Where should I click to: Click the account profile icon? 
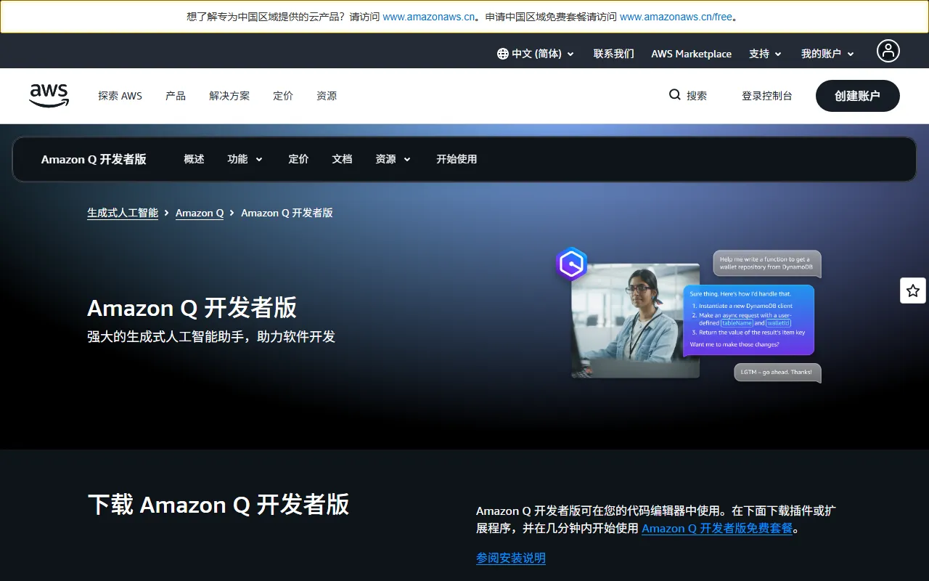point(888,51)
